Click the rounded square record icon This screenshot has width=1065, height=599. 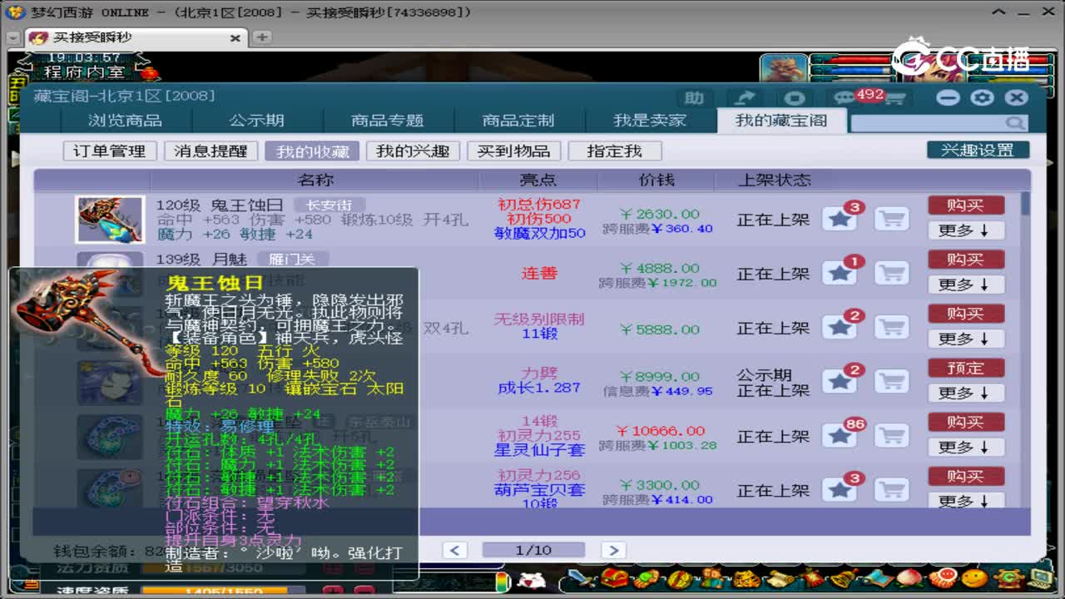794,98
